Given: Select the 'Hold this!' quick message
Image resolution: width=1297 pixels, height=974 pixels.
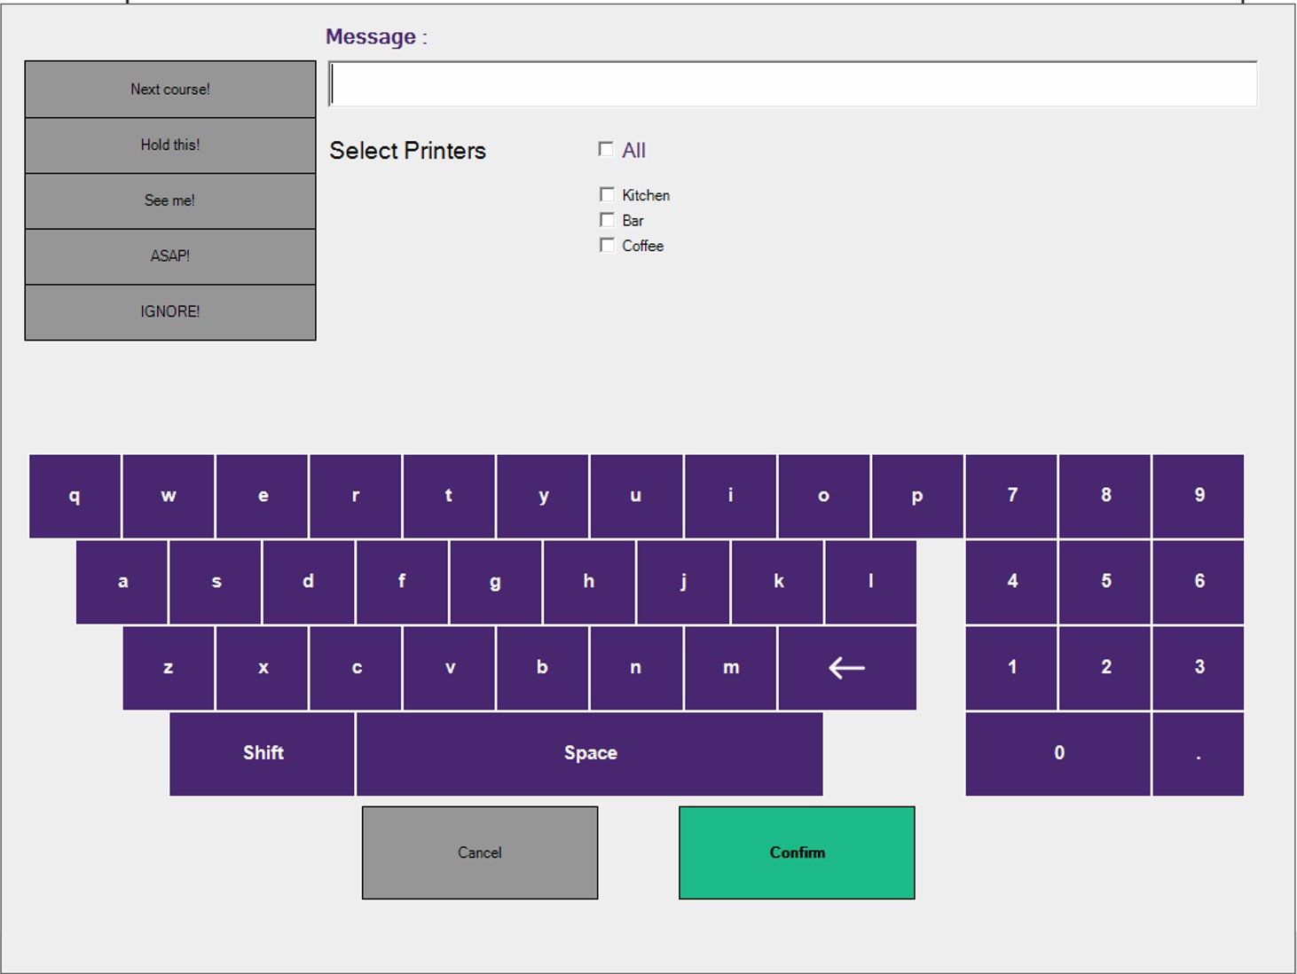Looking at the screenshot, I should pos(170,145).
